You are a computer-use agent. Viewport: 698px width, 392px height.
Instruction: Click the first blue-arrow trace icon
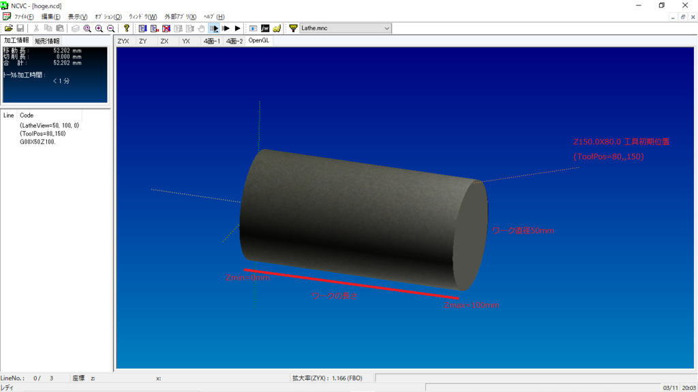click(x=142, y=29)
